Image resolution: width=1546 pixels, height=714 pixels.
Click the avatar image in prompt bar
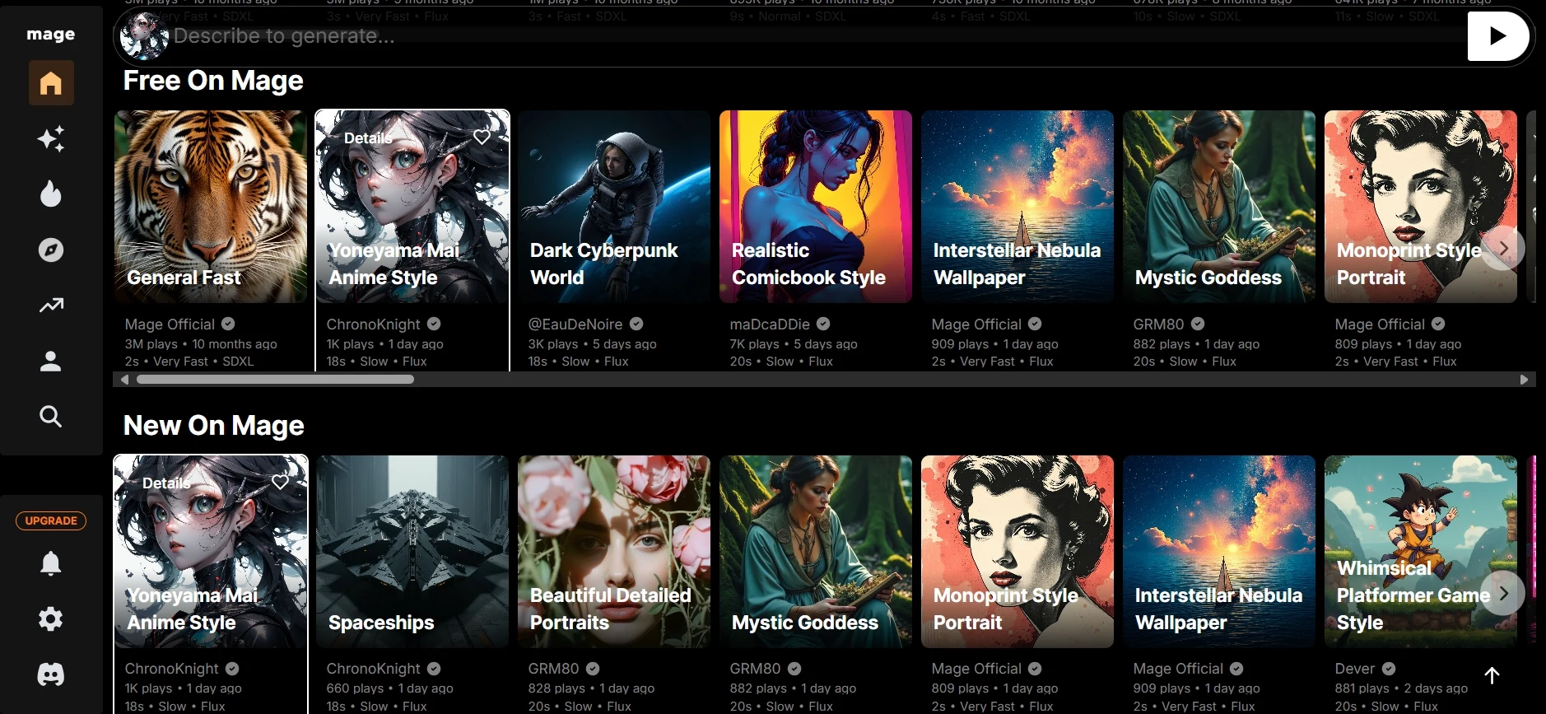coord(144,36)
